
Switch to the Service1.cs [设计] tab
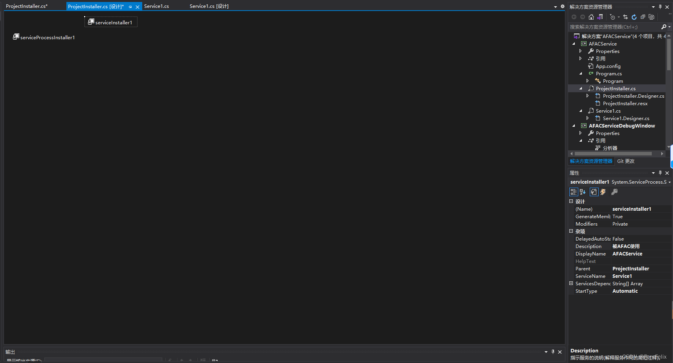[209, 6]
